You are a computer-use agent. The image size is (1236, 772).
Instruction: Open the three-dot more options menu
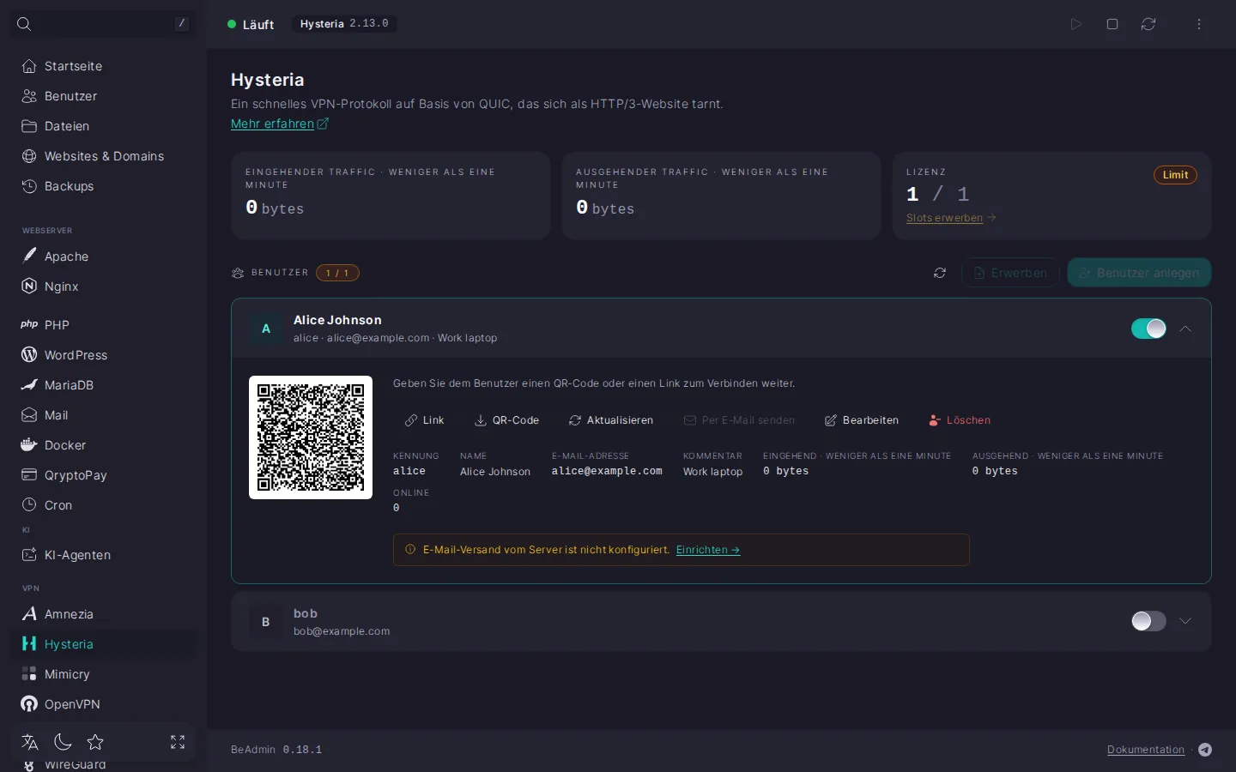click(1199, 24)
